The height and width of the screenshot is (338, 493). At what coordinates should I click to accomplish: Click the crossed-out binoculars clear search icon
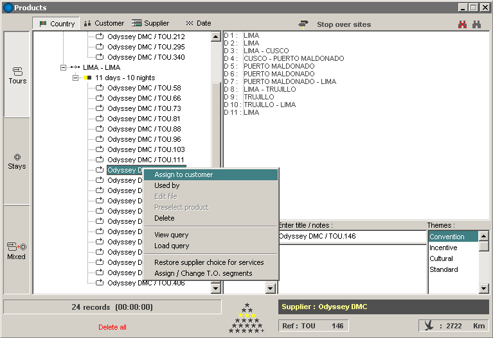point(462,24)
